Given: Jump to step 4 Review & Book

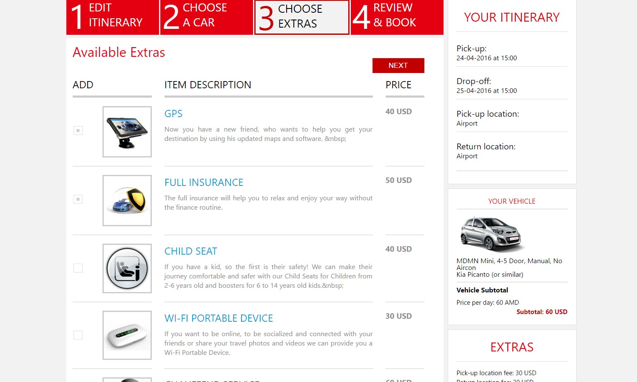Looking at the screenshot, I should point(397,17).
